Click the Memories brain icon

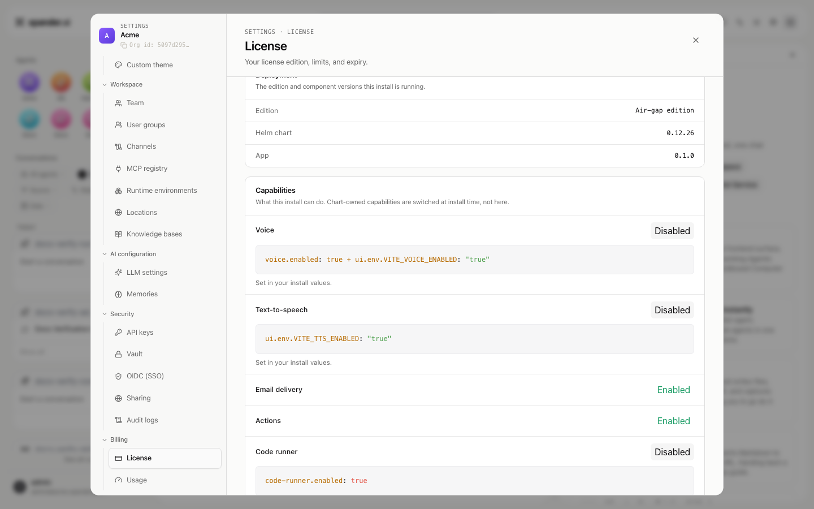(x=119, y=294)
